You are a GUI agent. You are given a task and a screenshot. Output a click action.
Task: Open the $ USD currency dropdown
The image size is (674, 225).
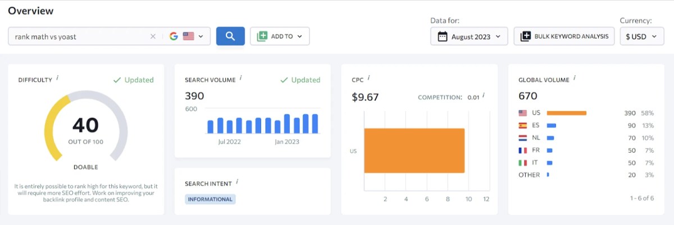[x=641, y=36]
